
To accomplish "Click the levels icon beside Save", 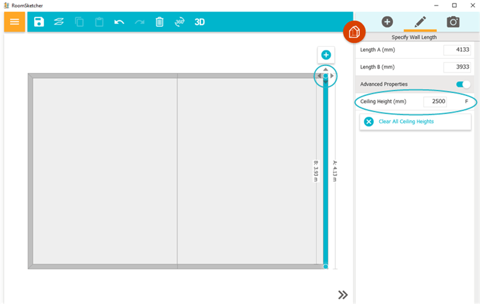I will pos(59,22).
